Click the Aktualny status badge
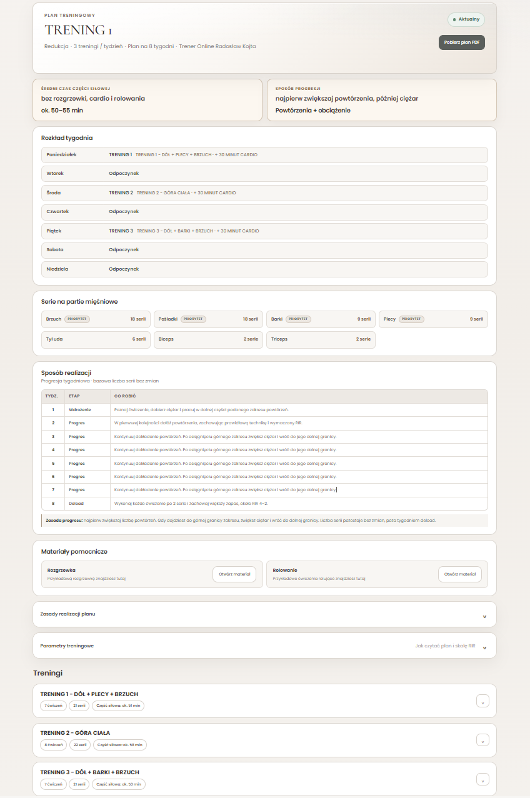Screen dimensions: 530x798 (466, 19)
